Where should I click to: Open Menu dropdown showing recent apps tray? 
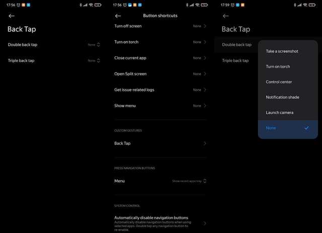[190, 181]
